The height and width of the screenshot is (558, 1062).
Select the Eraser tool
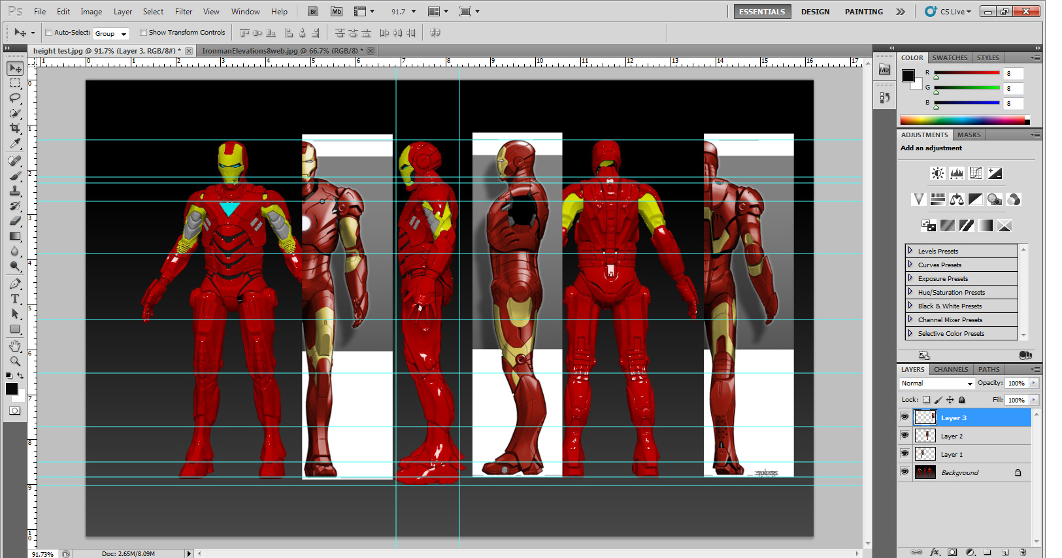[x=15, y=221]
